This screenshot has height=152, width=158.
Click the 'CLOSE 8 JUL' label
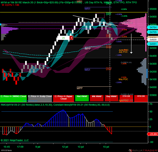[126, 62]
